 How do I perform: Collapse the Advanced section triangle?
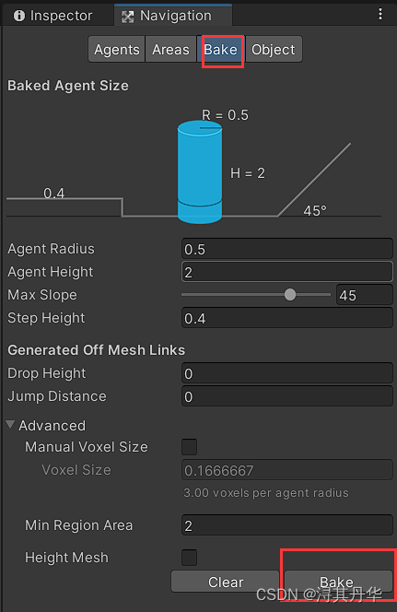[10, 425]
